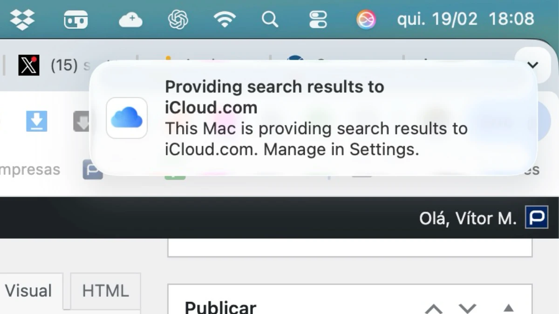Expand the browser tab list chevron
Screen dimensions: 559x314
pyautogui.click(x=532, y=65)
